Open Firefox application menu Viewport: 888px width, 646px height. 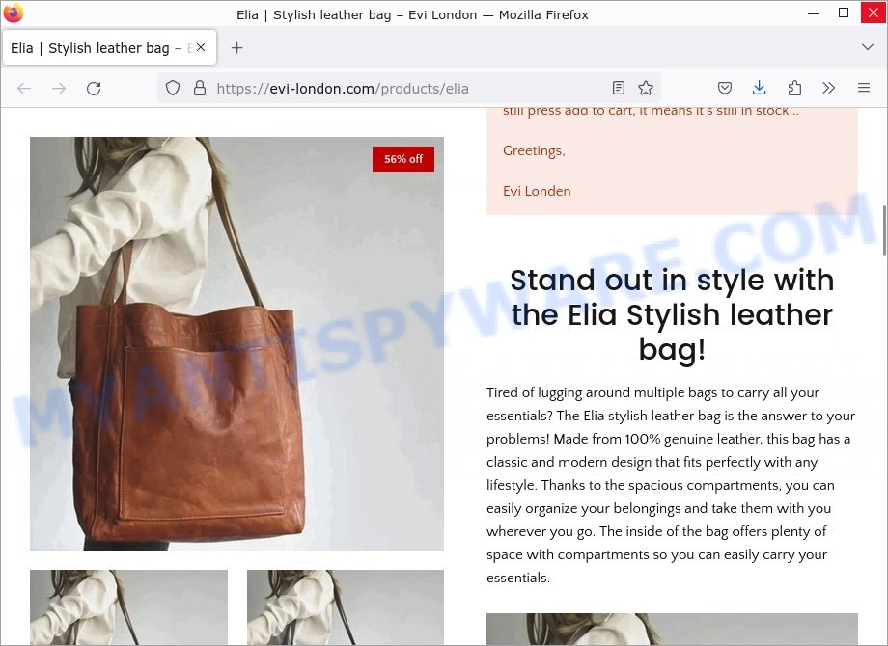(x=864, y=88)
